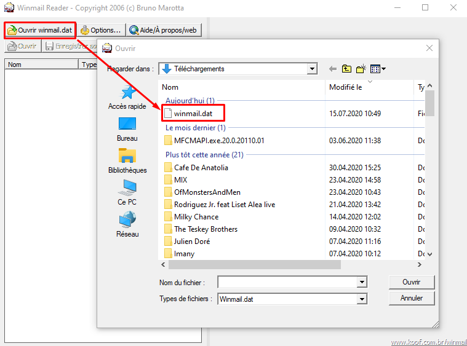Image resolution: width=467 pixels, height=346 pixels.
Task: Expand the Nom du fichier dropdown arrow
Action: click(362, 282)
